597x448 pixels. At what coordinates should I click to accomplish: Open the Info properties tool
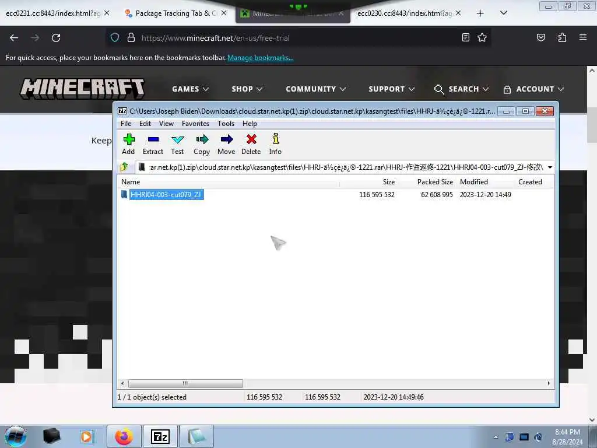(x=275, y=144)
